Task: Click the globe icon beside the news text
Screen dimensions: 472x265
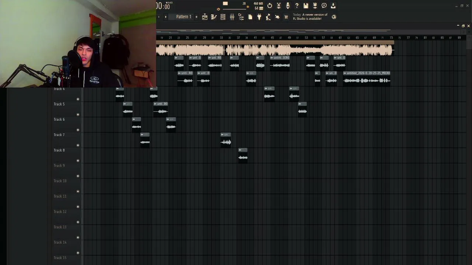Action: [x=334, y=17]
